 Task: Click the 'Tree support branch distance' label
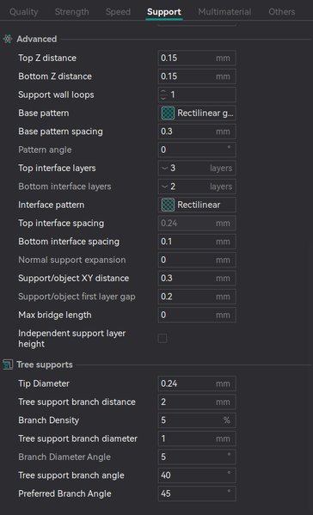pos(77,402)
